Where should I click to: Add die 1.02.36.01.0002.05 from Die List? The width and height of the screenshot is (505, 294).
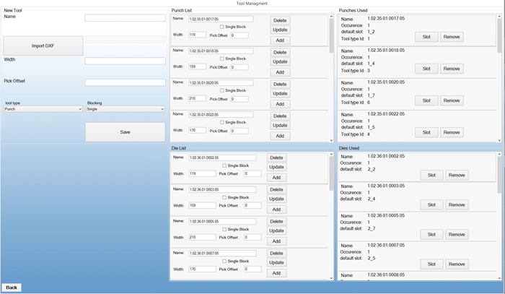277,177
